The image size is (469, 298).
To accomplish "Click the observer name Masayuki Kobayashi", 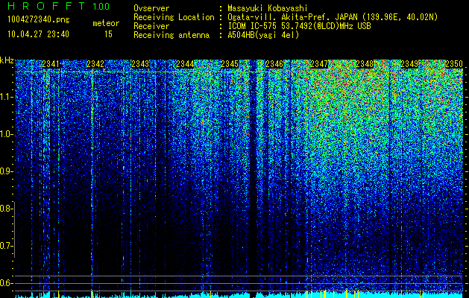I will [268, 8].
